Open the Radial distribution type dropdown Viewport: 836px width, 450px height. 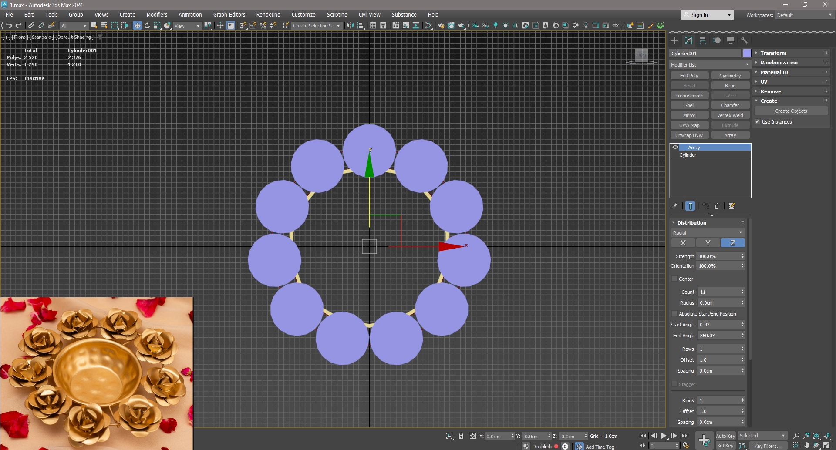coord(708,233)
